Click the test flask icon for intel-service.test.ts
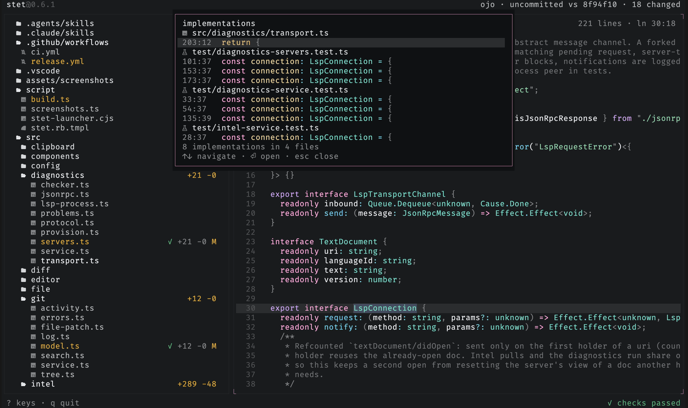The width and height of the screenshot is (688, 408). point(185,128)
